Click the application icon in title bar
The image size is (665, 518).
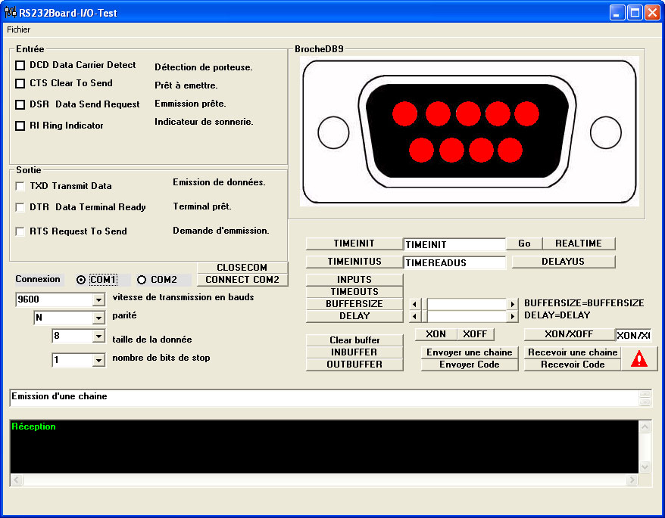tap(10, 12)
